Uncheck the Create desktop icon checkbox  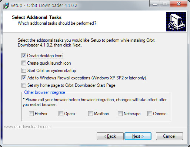24,56
